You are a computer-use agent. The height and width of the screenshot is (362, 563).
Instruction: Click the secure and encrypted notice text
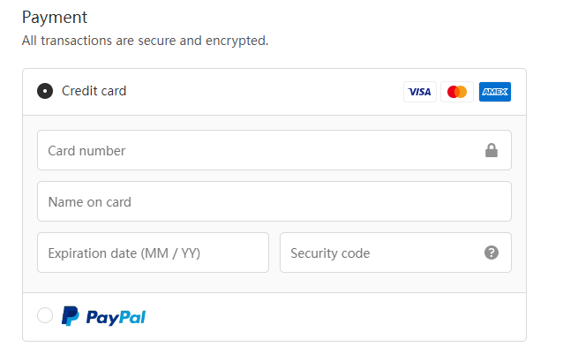tap(145, 41)
